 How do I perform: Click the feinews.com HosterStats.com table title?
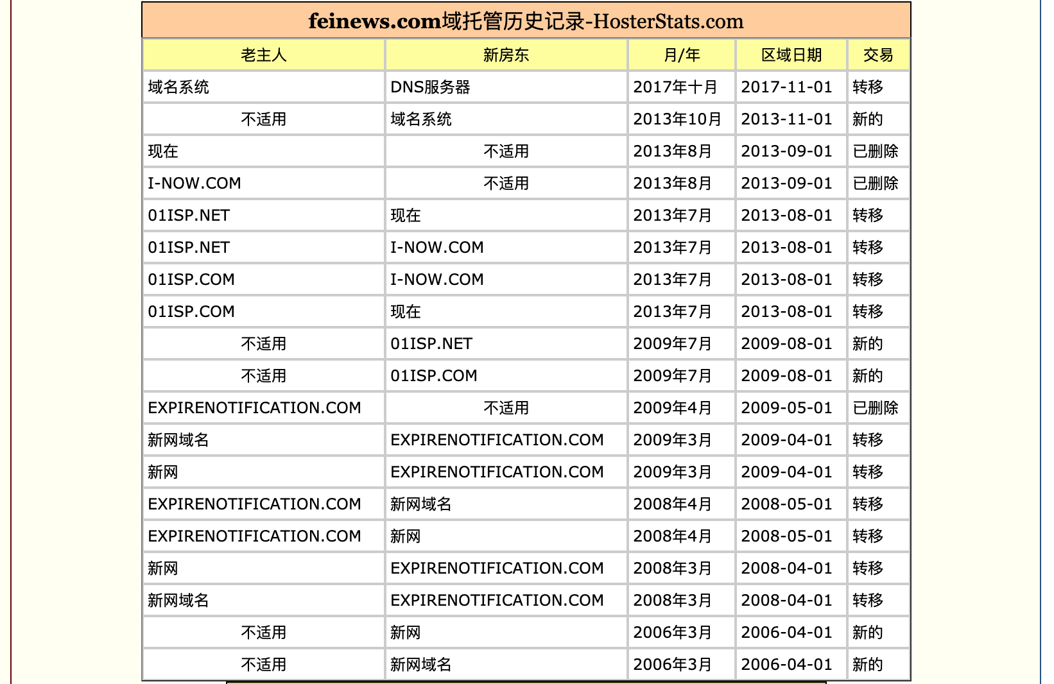(526, 21)
